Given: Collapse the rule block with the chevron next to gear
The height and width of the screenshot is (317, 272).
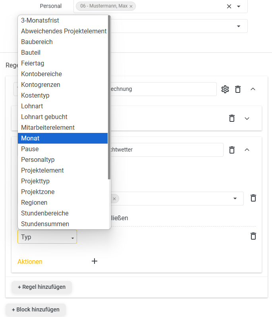Looking at the screenshot, I should coord(253,89).
